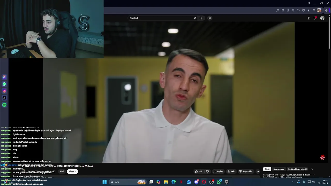
Task: Open Epic Games Launcher from taskbar
Action: tap(227, 182)
